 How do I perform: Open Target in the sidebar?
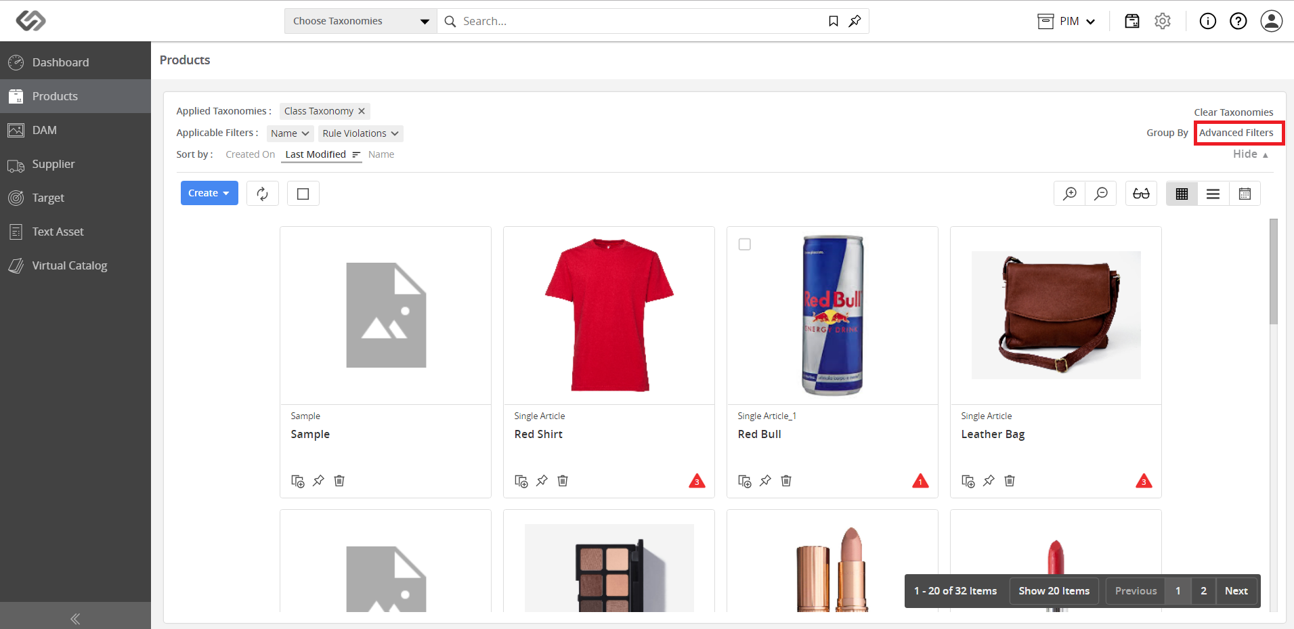tap(75, 198)
